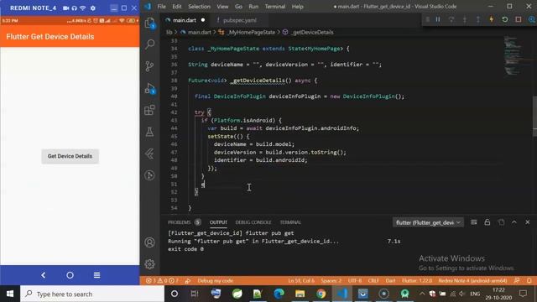Tap the phone recent apps menu button

(x=97, y=275)
